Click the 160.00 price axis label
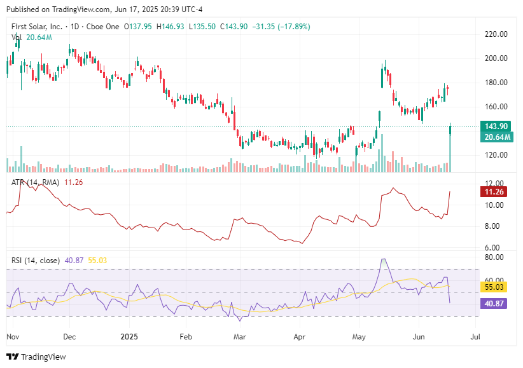 496,107
